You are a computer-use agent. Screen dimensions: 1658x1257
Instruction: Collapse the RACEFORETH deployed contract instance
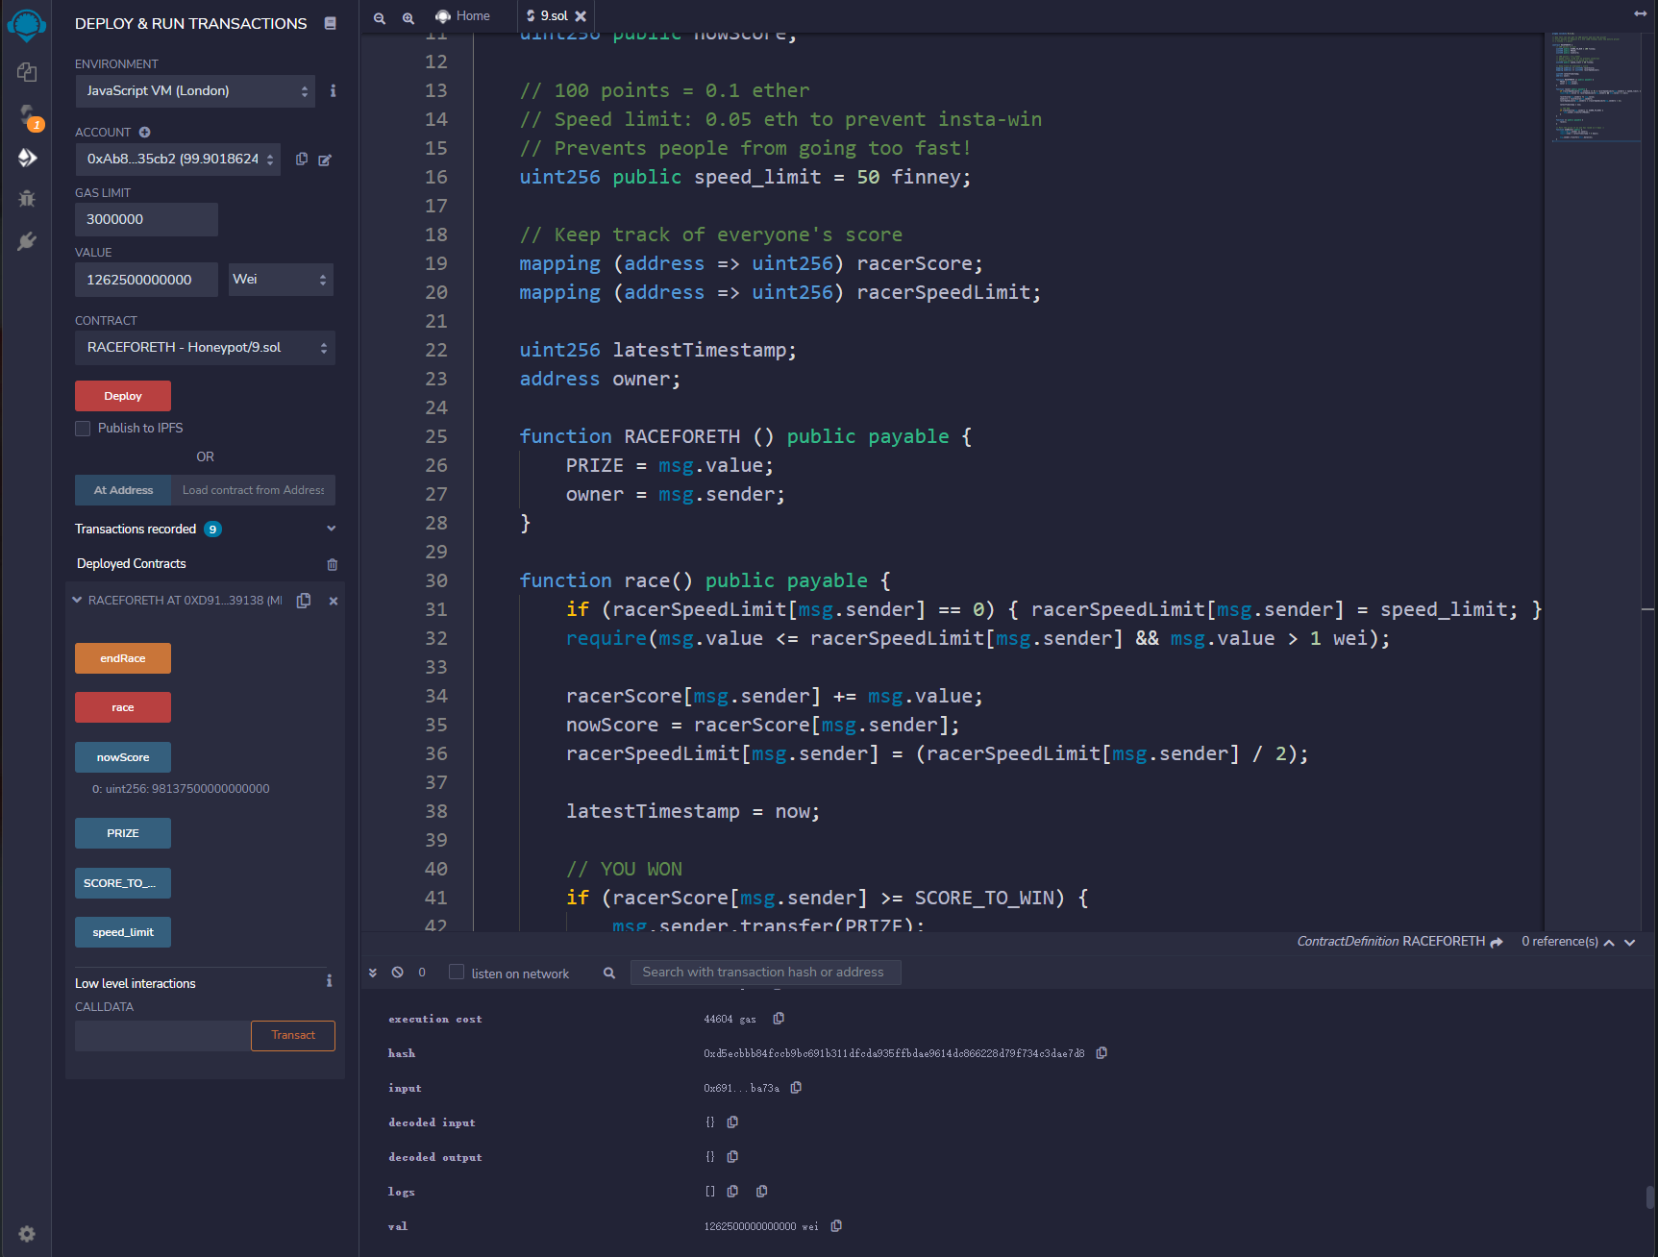pos(77,601)
